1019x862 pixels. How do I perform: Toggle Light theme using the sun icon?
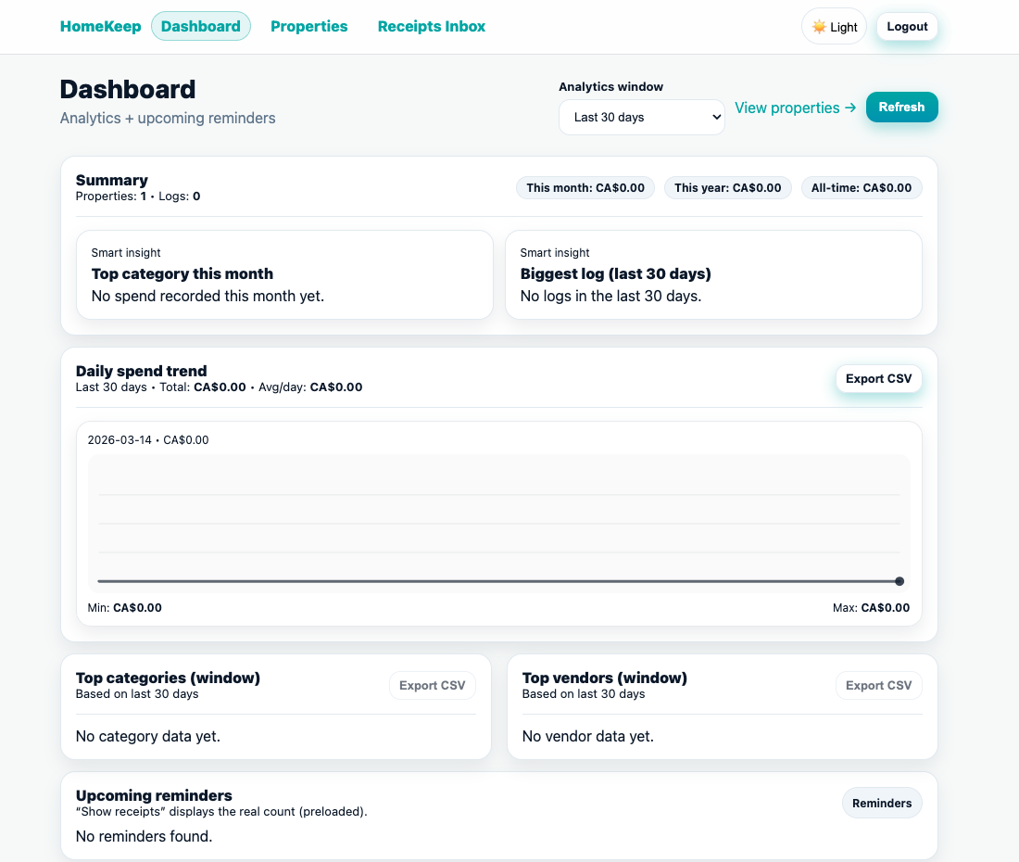coord(819,26)
